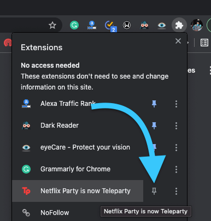Screen dimensions: 211x221
Task: Unpin Dark Reader from the toolbar
Action: tap(154, 126)
